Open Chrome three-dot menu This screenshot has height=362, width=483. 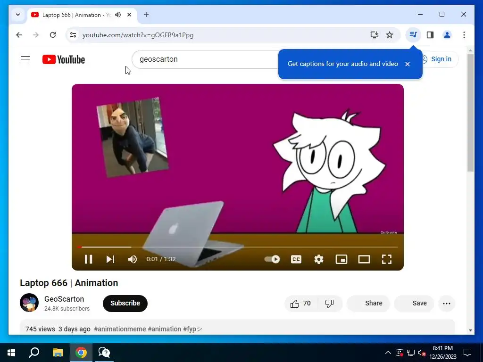tap(464, 35)
